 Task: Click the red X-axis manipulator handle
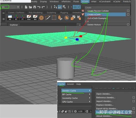pos(81,36)
